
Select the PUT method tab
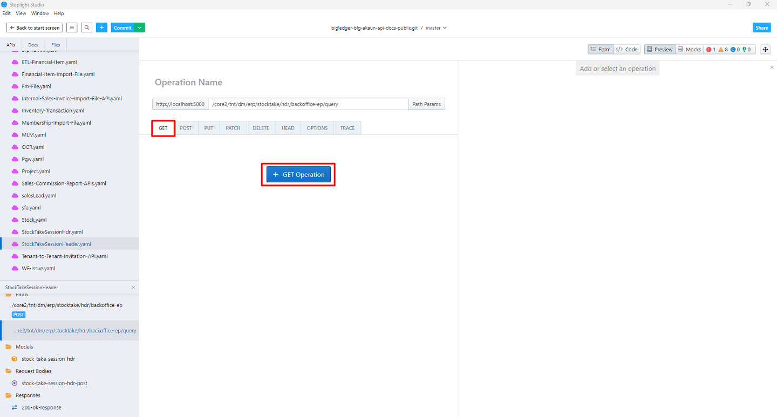click(x=209, y=128)
